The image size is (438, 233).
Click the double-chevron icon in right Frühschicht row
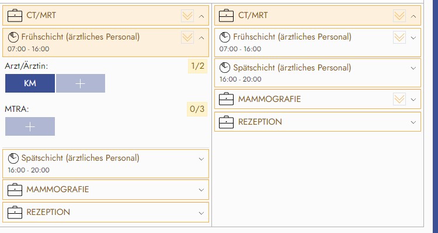click(x=399, y=37)
